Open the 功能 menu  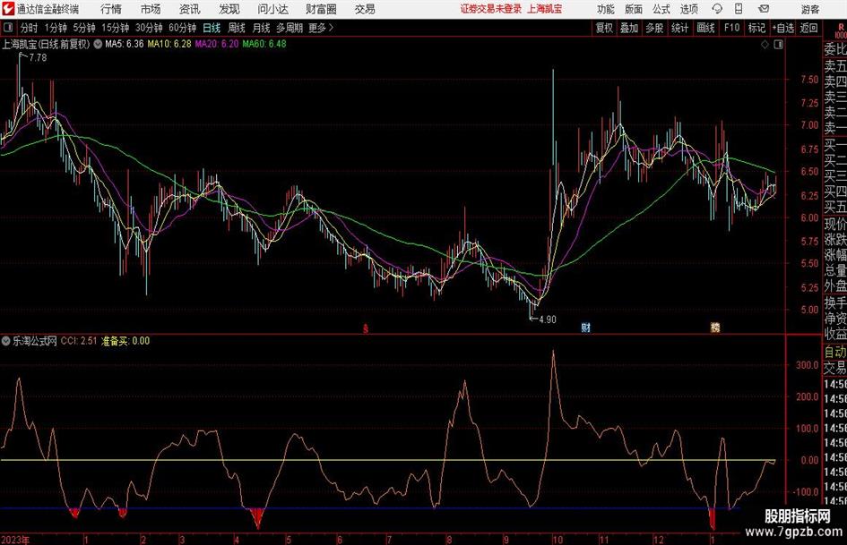pos(606,9)
